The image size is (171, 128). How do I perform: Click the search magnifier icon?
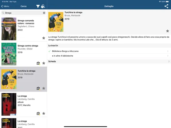tap(3, 13)
